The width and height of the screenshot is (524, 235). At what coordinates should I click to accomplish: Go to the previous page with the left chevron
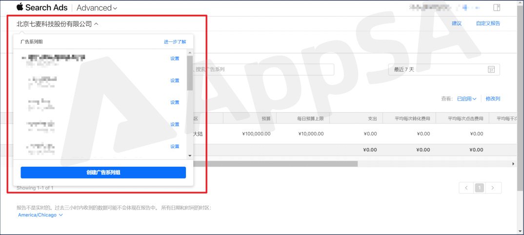[x=466, y=188]
